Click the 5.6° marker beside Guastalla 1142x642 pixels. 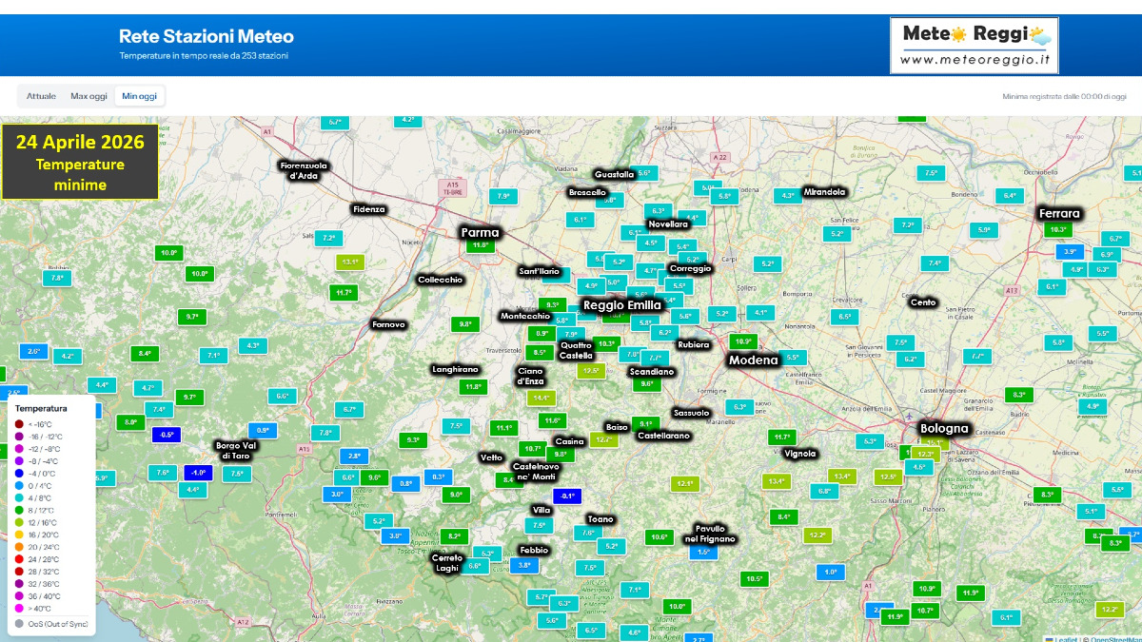click(645, 172)
